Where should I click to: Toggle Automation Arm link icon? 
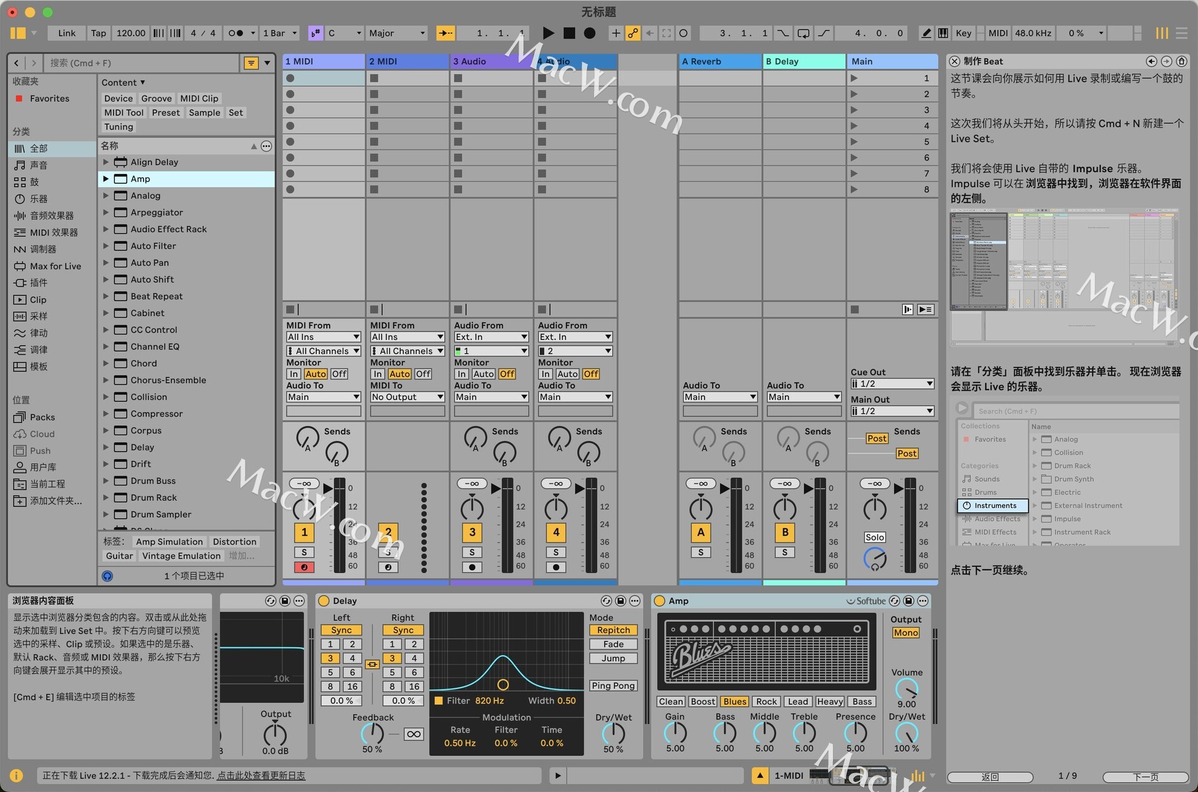pos(633,33)
